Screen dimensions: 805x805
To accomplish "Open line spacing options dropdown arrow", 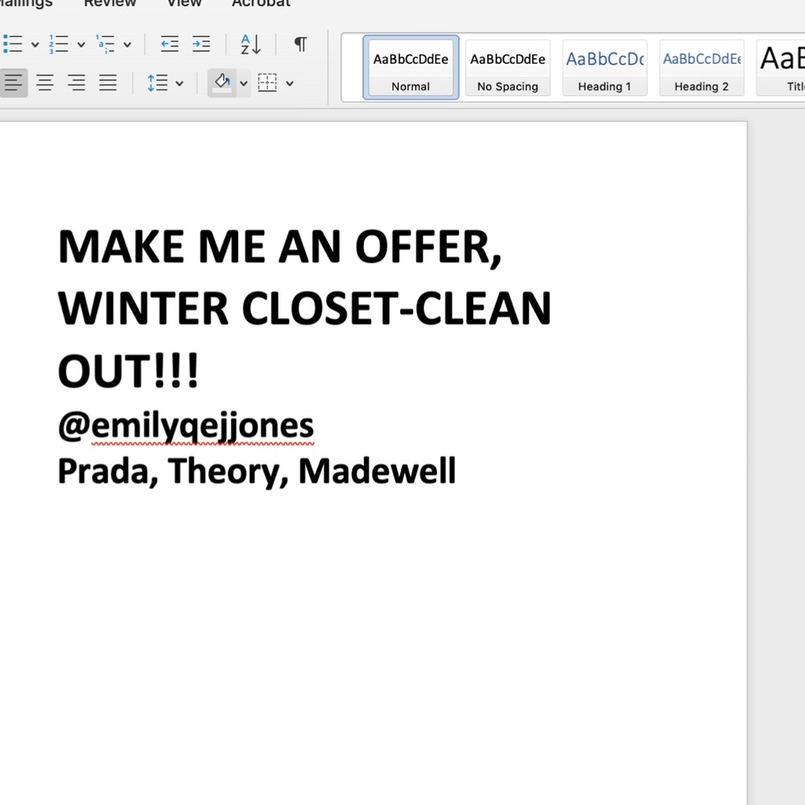I will pos(180,83).
